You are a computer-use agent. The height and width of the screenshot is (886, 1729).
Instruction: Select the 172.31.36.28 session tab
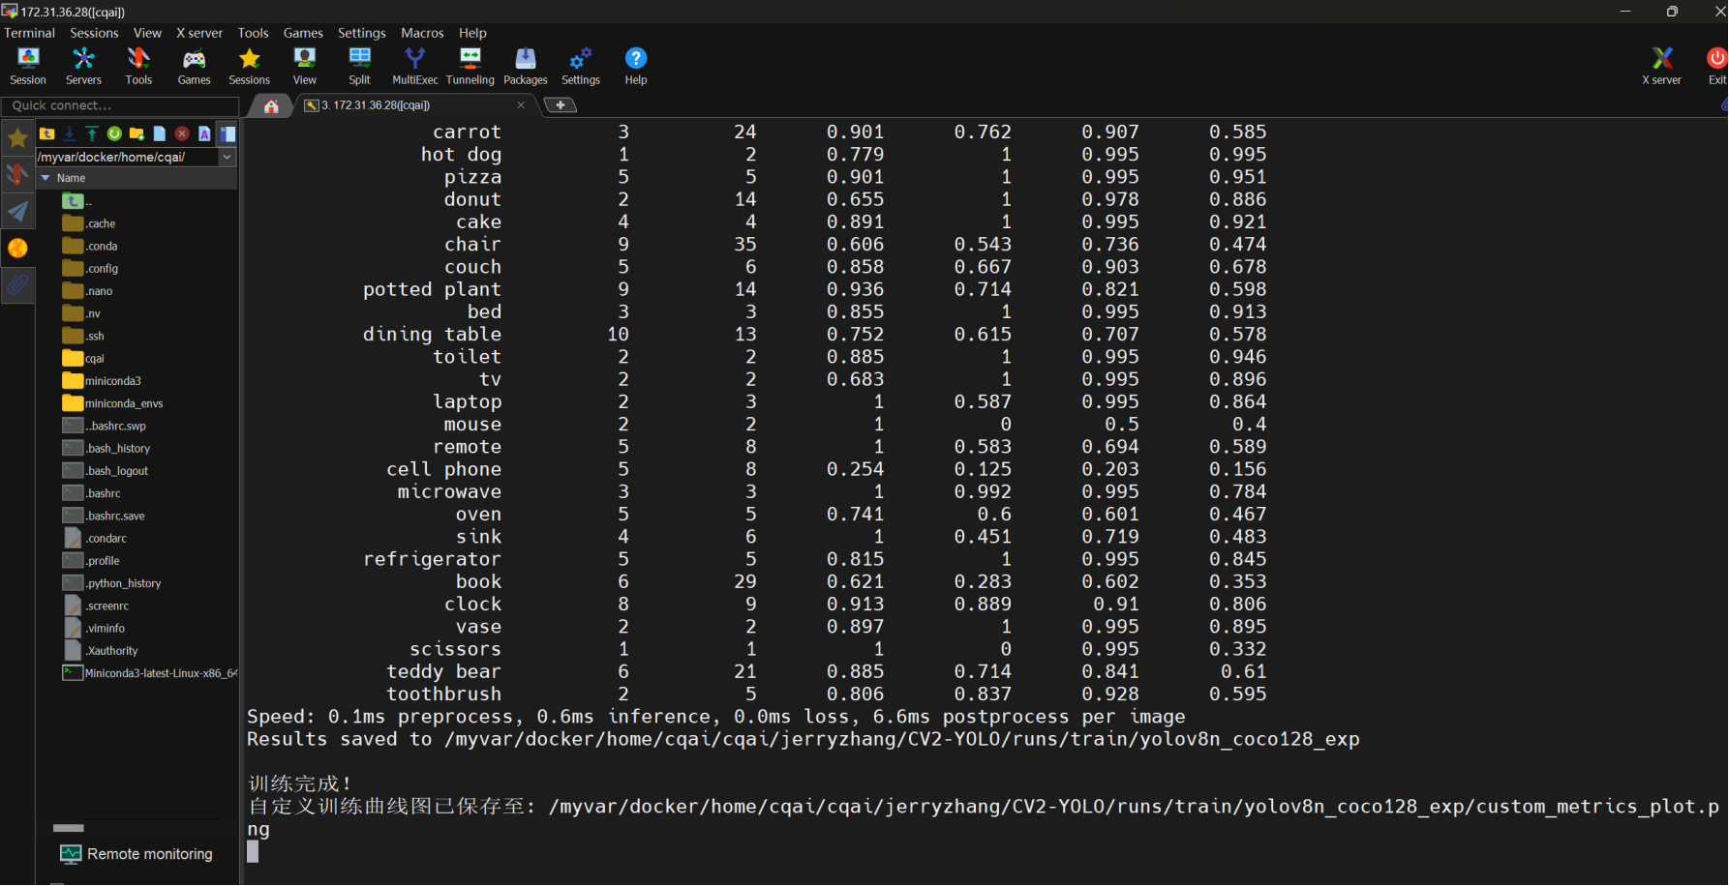(x=407, y=105)
